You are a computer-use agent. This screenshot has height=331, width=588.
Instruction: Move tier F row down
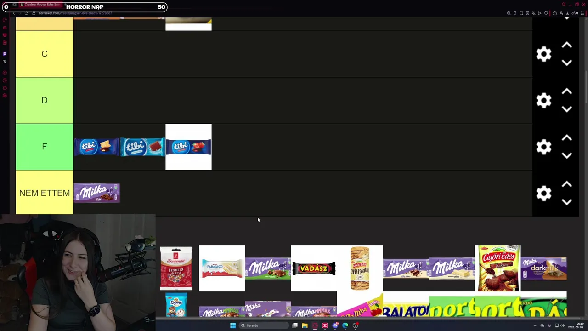pyautogui.click(x=567, y=156)
